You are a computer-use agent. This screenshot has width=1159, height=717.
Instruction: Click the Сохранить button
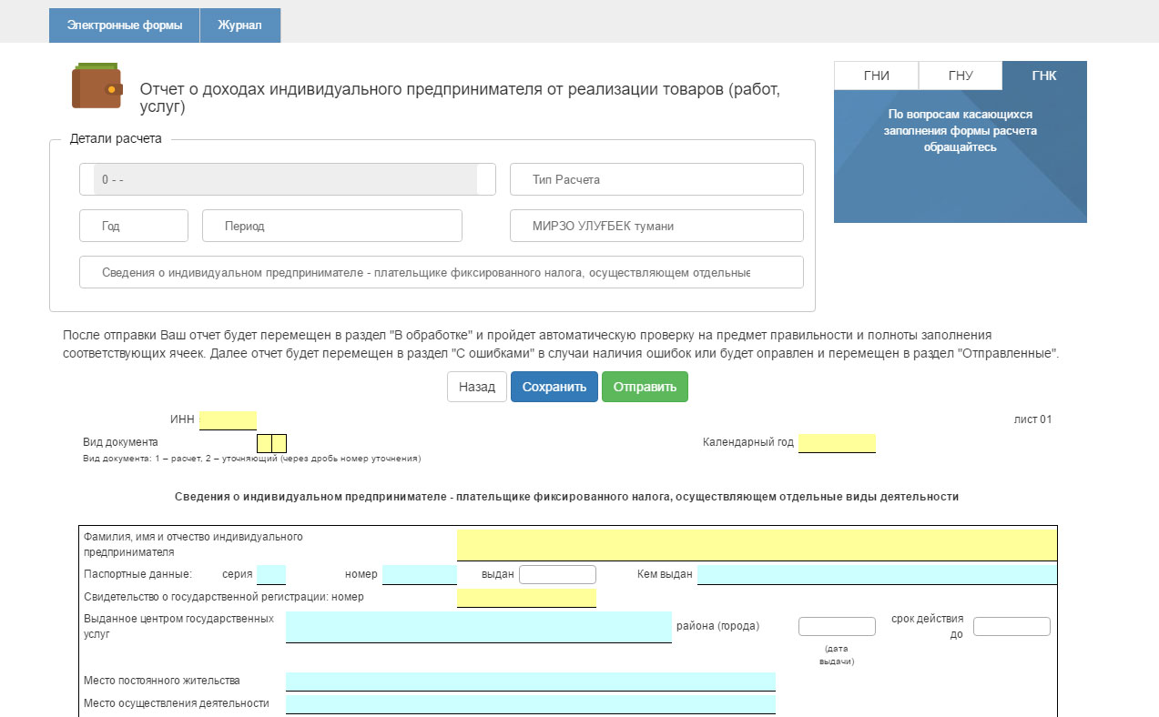click(x=554, y=387)
